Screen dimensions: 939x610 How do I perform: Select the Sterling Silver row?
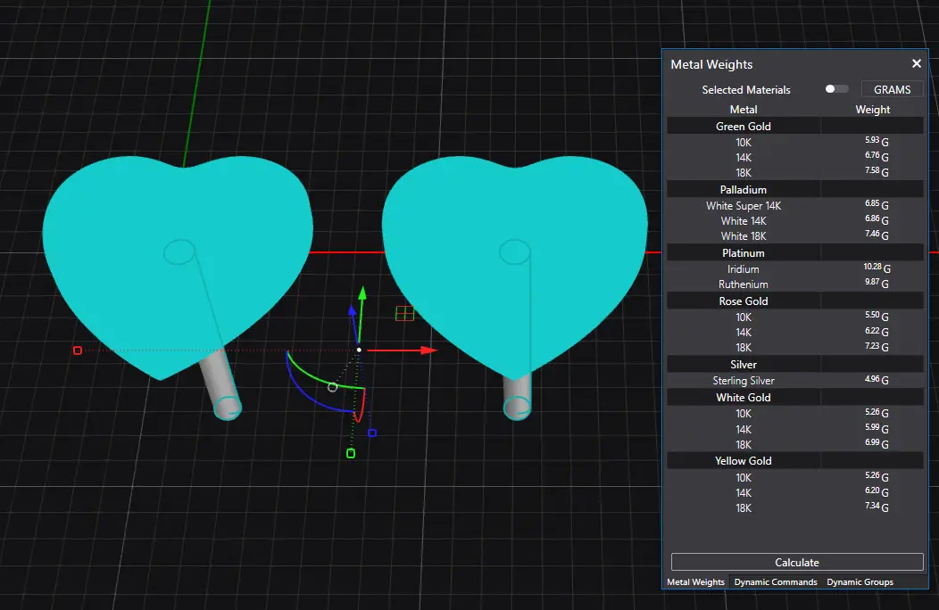[x=744, y=381]
